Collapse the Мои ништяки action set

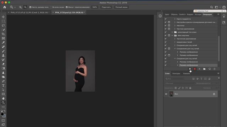[x=172, y=35]
